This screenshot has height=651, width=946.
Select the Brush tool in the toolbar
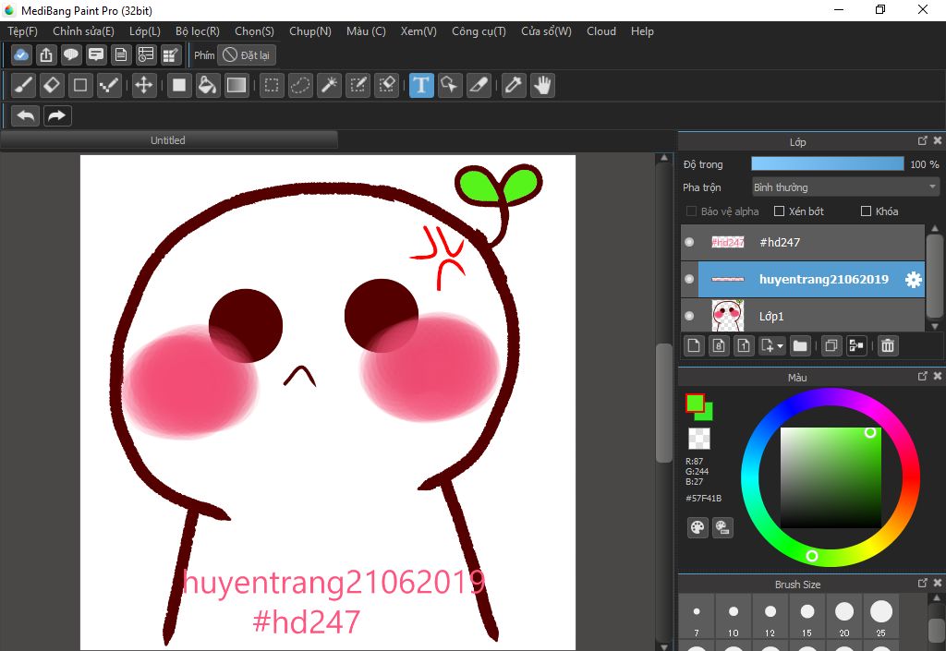(x=24, y=86)
